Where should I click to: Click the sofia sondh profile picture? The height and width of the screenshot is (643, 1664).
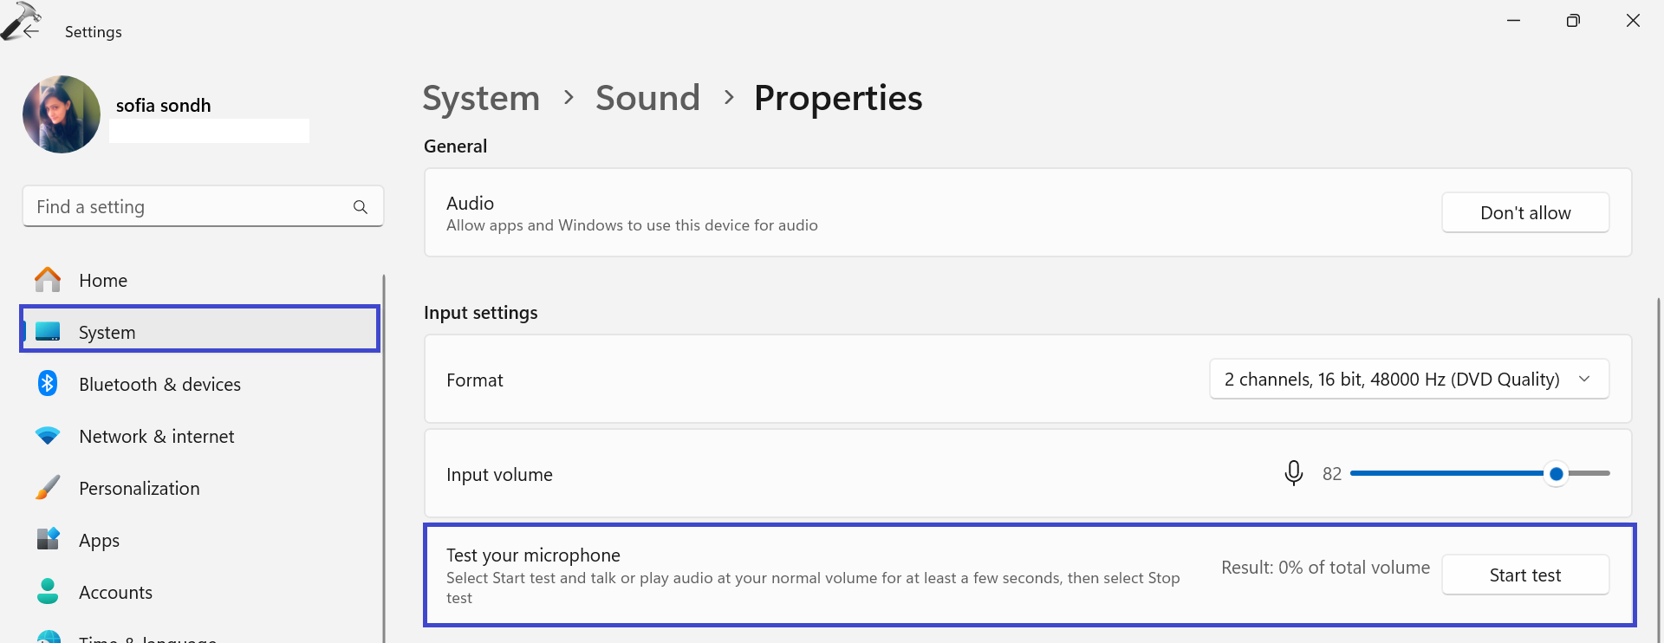(x=62, y=114)
